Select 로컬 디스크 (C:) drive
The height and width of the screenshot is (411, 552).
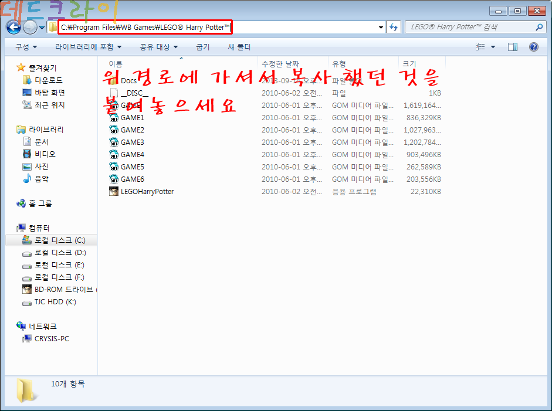tap(52, 240)
